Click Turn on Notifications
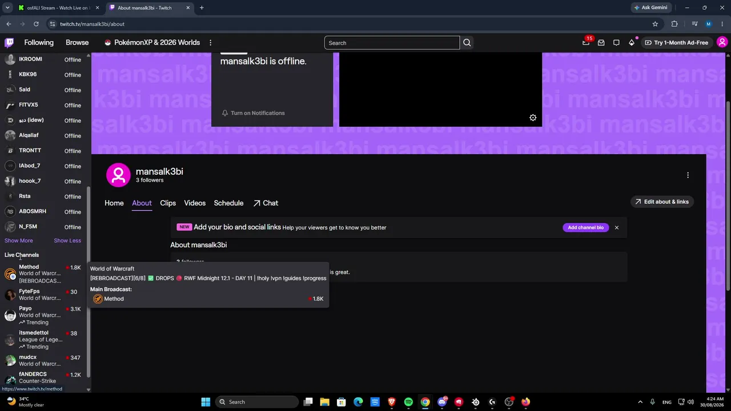Viewport: 731px width, 411px height. 253,113
